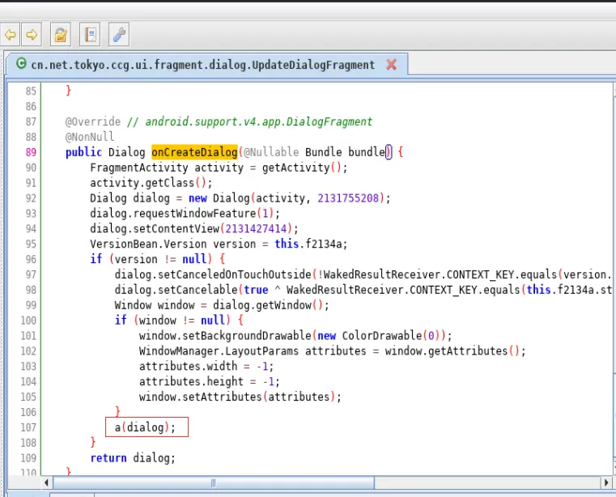The image size is (616, 497).
Task: Click the horizontal scrollbar thumb
Action: coord(214,483)
